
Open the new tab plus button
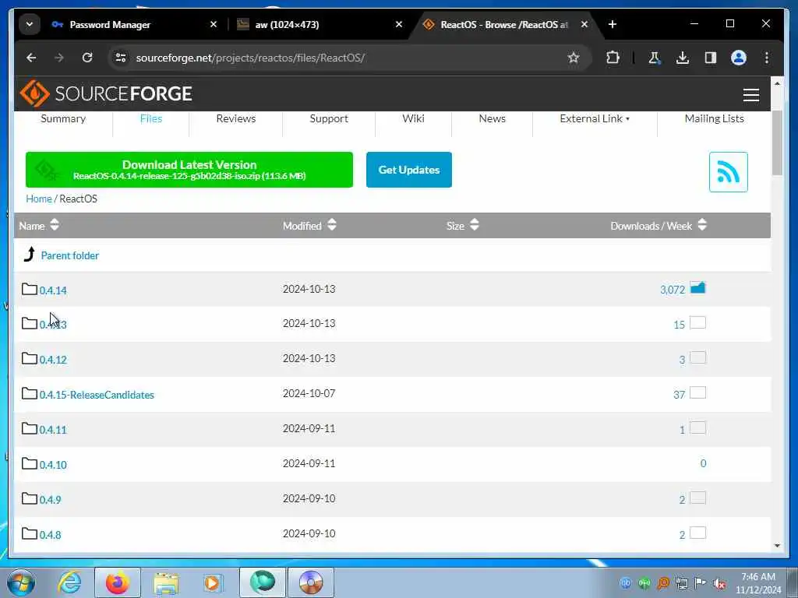[x=613, y=24]
